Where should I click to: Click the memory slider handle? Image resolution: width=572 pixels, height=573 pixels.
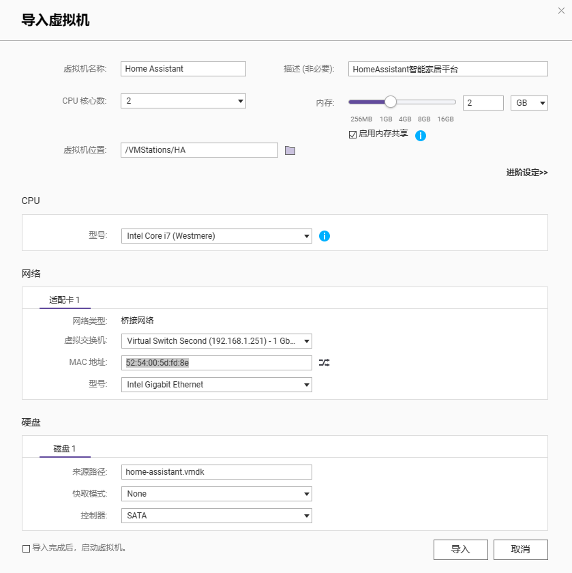click(391, 102)
